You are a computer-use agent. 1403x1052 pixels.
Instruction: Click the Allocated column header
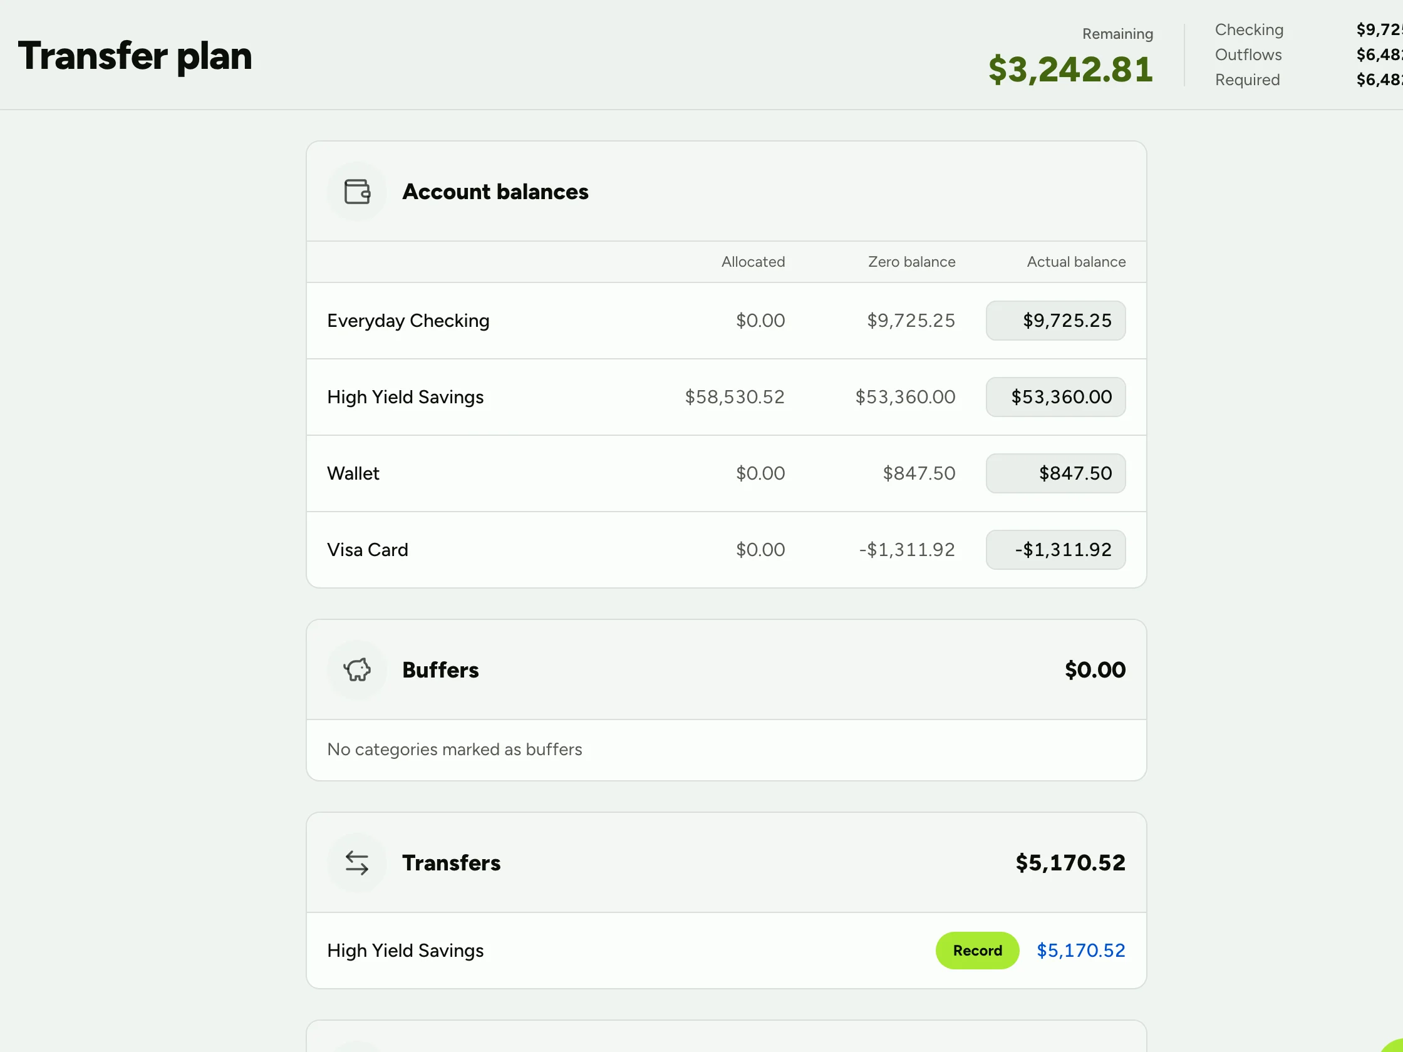753,262
